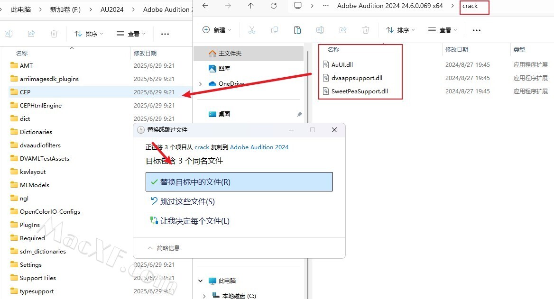This screenshot has width=554, height=299.
Task: Open the three-dots more menu in left toolbar
Action: click(165, 34)
